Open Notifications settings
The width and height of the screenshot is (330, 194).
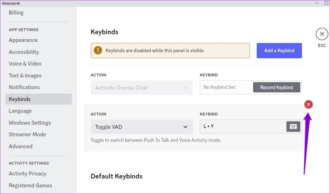(x=24, y=87)
